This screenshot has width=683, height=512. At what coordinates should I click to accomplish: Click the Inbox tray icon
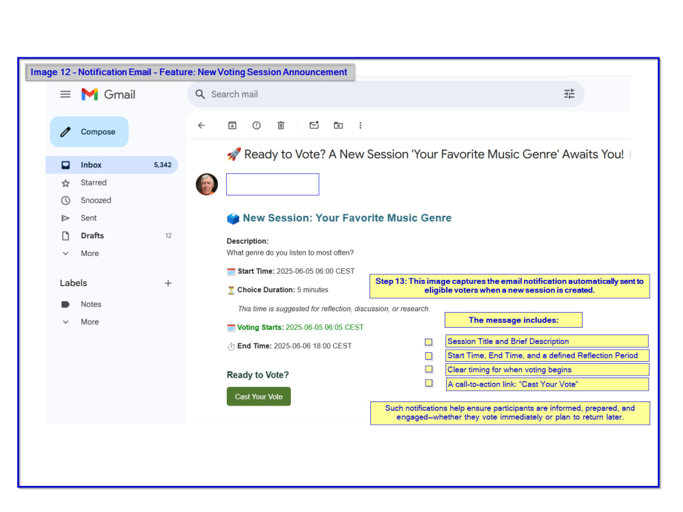point(66,165)
